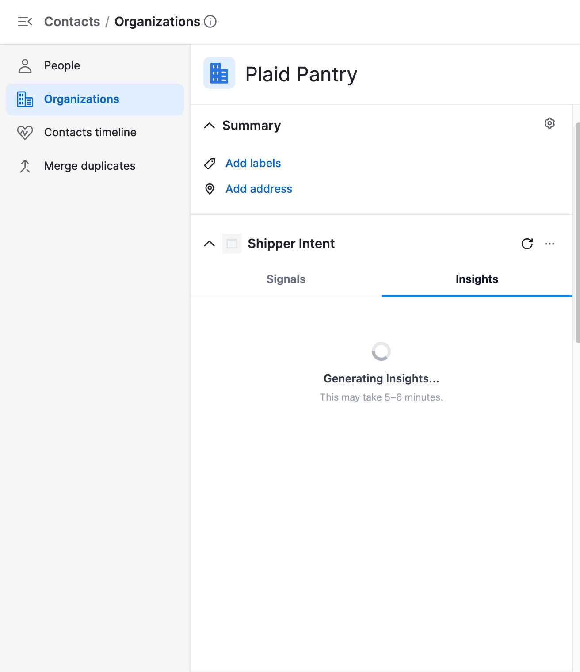Screen dimensions: 580x672
Task: Open Summary settings gear
Action: [549, 123]
